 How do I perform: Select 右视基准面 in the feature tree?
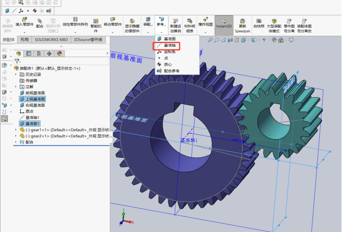[x=32, y=105]
